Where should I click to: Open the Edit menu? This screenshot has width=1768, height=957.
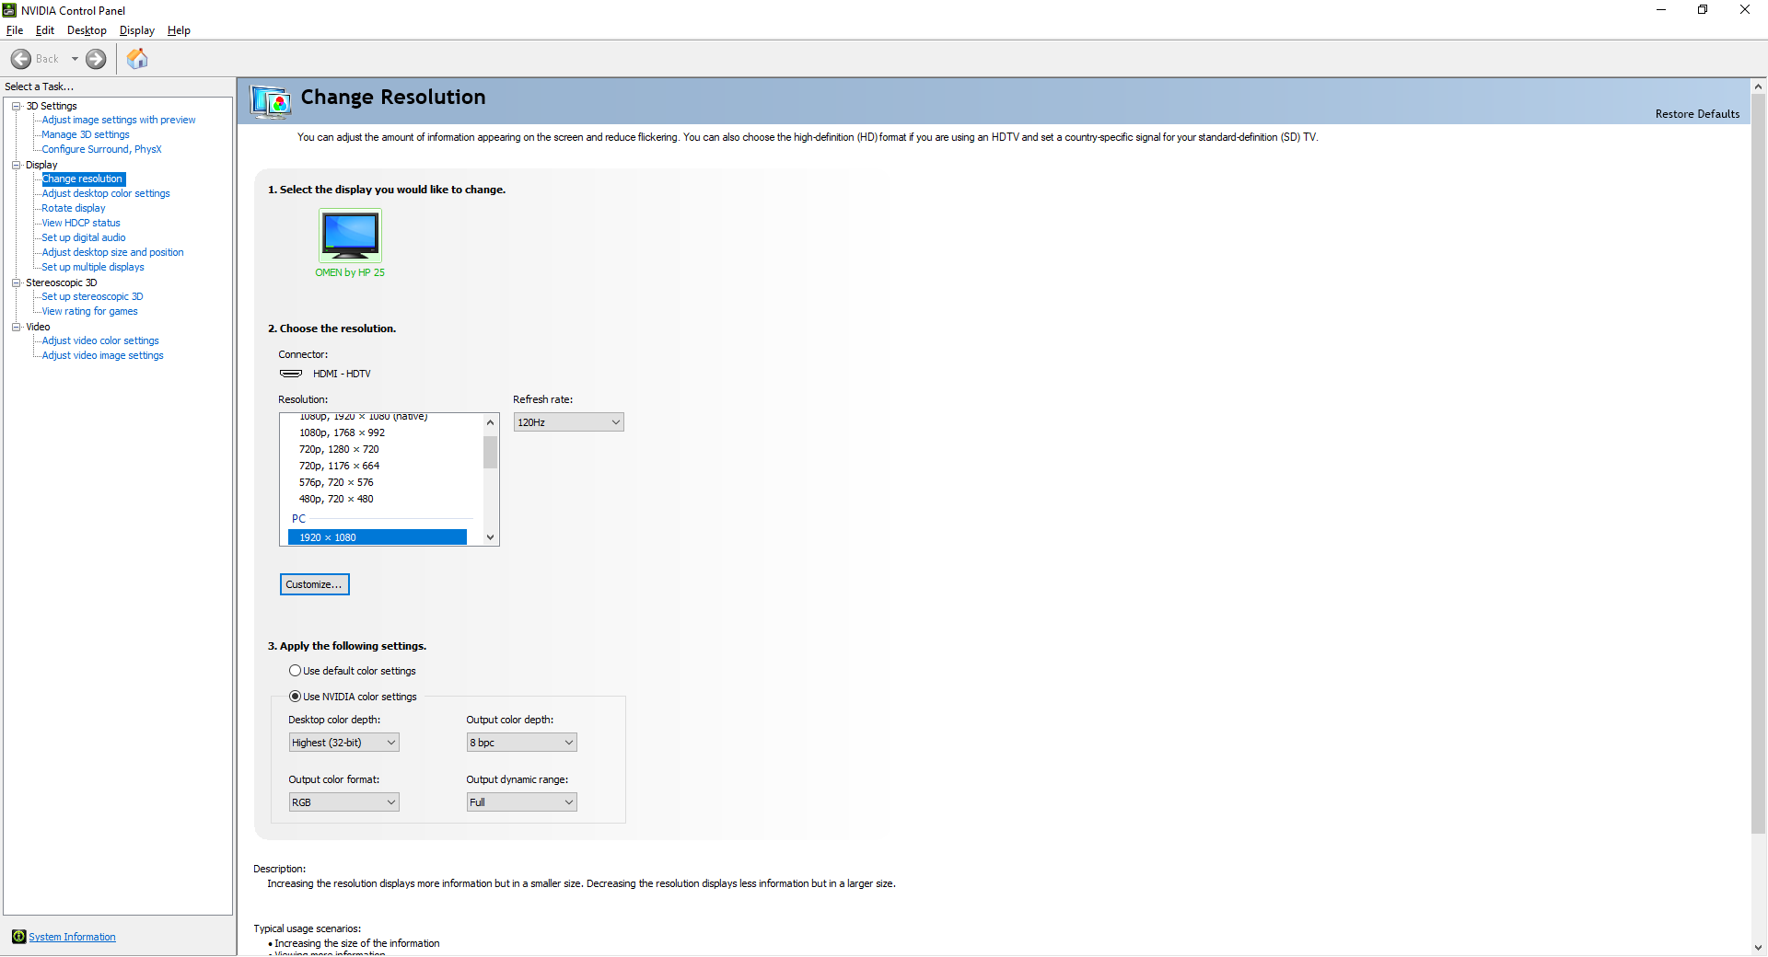click(x=45, y=30)
